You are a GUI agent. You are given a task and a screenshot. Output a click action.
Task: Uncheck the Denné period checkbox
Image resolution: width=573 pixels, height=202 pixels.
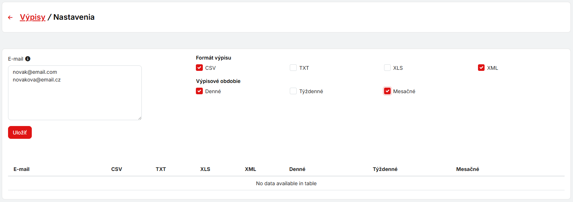(199, 91)
